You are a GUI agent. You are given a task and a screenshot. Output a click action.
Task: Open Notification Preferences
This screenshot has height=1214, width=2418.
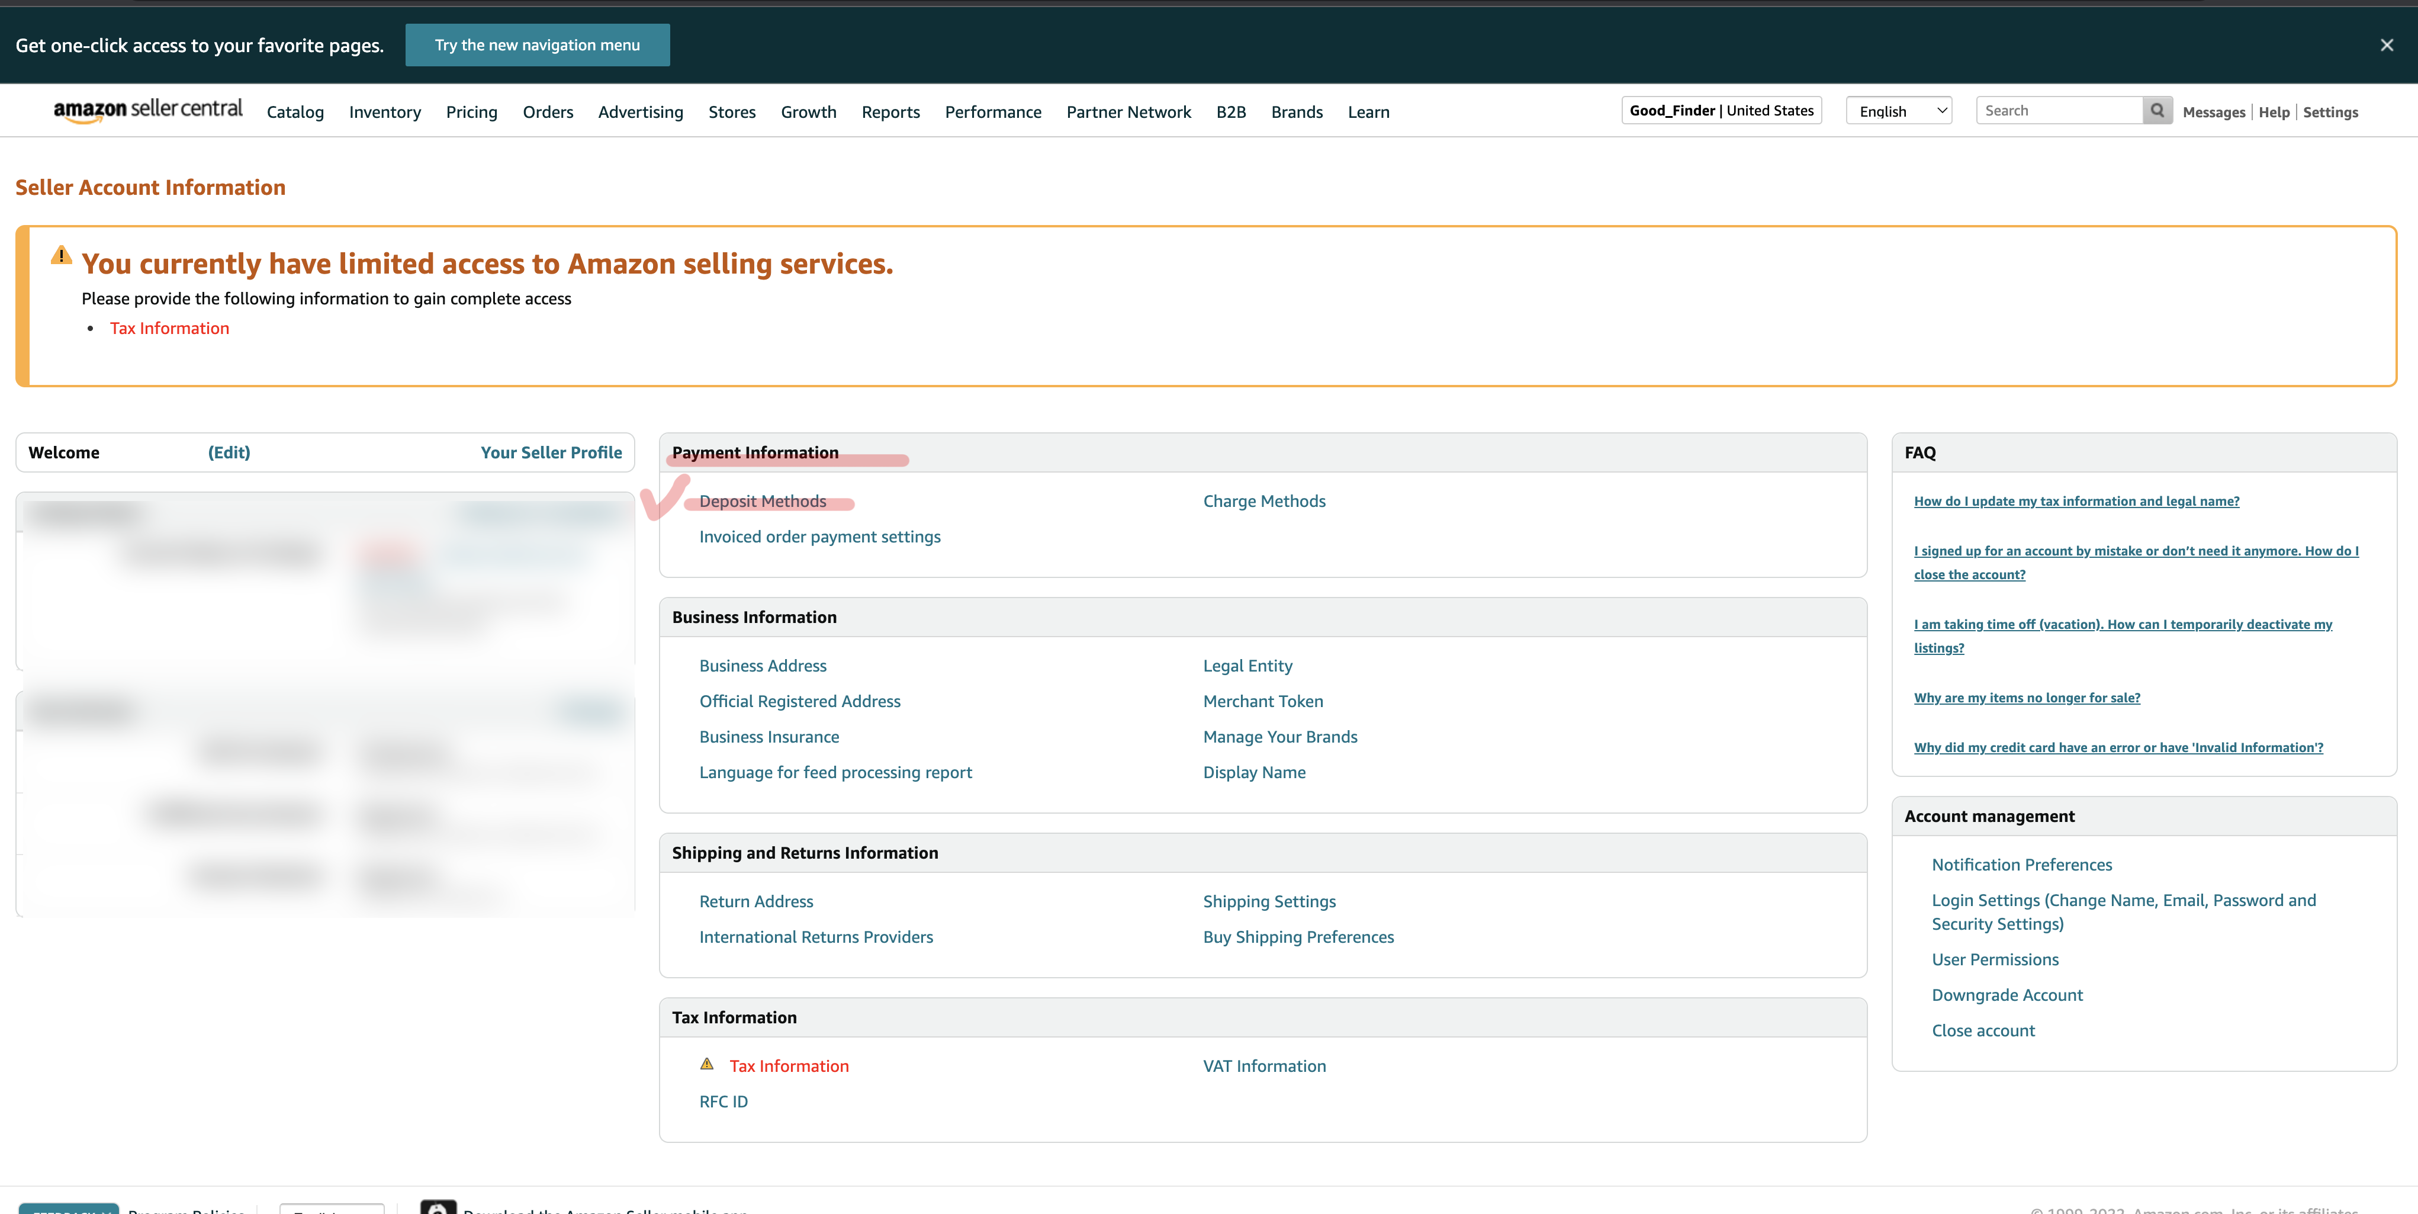coord(2021,864)
